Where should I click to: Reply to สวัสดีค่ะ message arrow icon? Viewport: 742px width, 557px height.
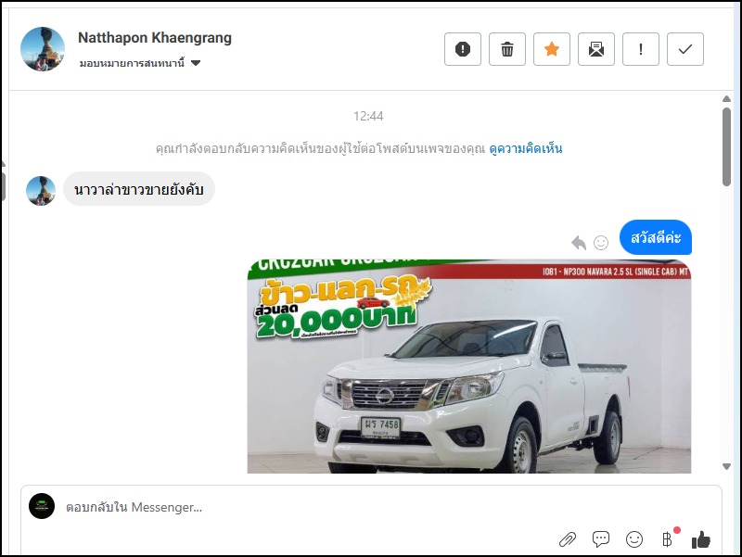[x=578, y=243]
